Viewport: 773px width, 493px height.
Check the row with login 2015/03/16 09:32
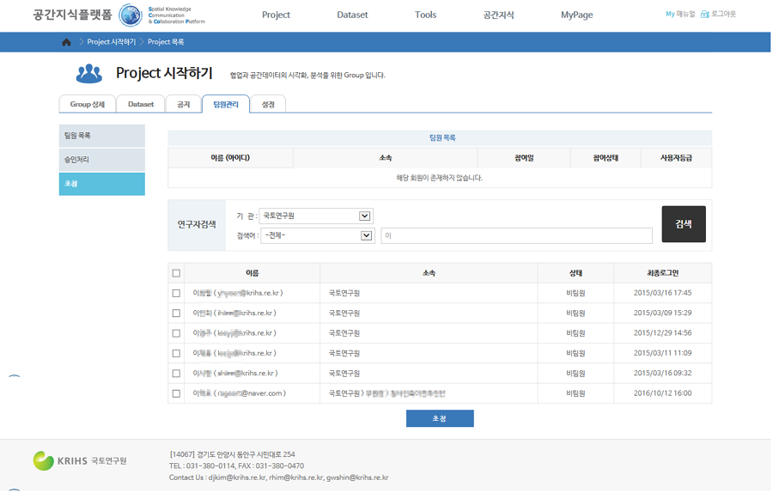click(x=176, y=374)
